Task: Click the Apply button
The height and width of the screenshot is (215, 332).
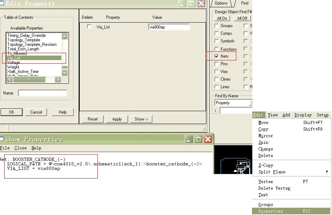Action: 117,119
